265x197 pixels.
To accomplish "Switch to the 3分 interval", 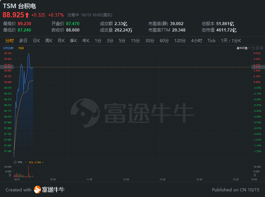I will 110,41.
